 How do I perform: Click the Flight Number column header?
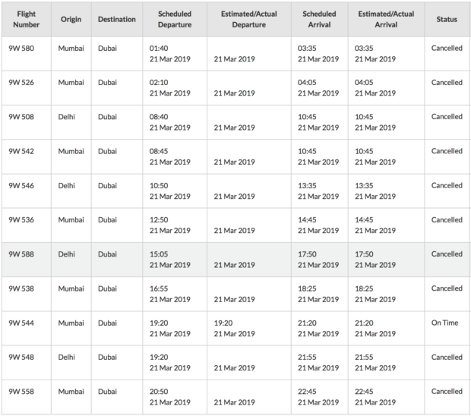(26, 19)
